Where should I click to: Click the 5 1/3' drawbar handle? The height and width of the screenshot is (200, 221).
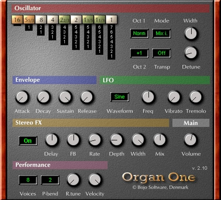click(x=29, y=20)
